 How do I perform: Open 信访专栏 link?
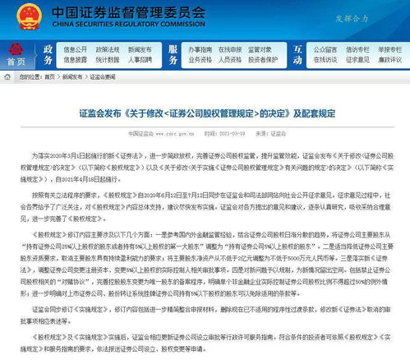click(357, 49)
